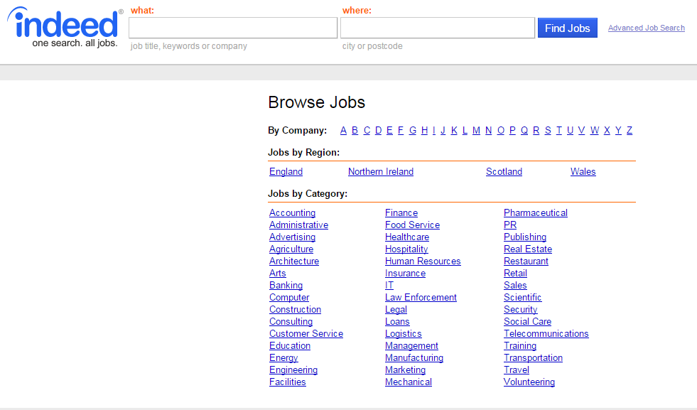This screenshot has height=410, width=697.
Task: Open the Accounting job category
Action: [292, 212]
